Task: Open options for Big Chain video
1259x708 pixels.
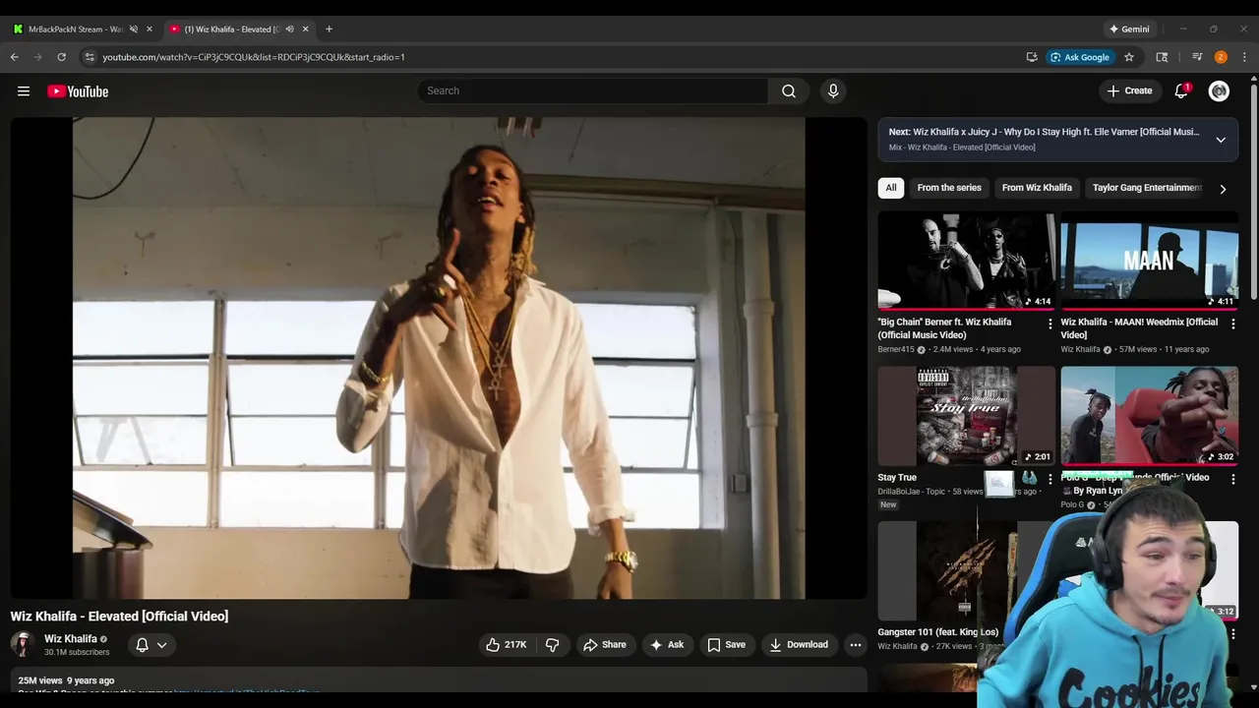Action: [x=1049, y=324]
